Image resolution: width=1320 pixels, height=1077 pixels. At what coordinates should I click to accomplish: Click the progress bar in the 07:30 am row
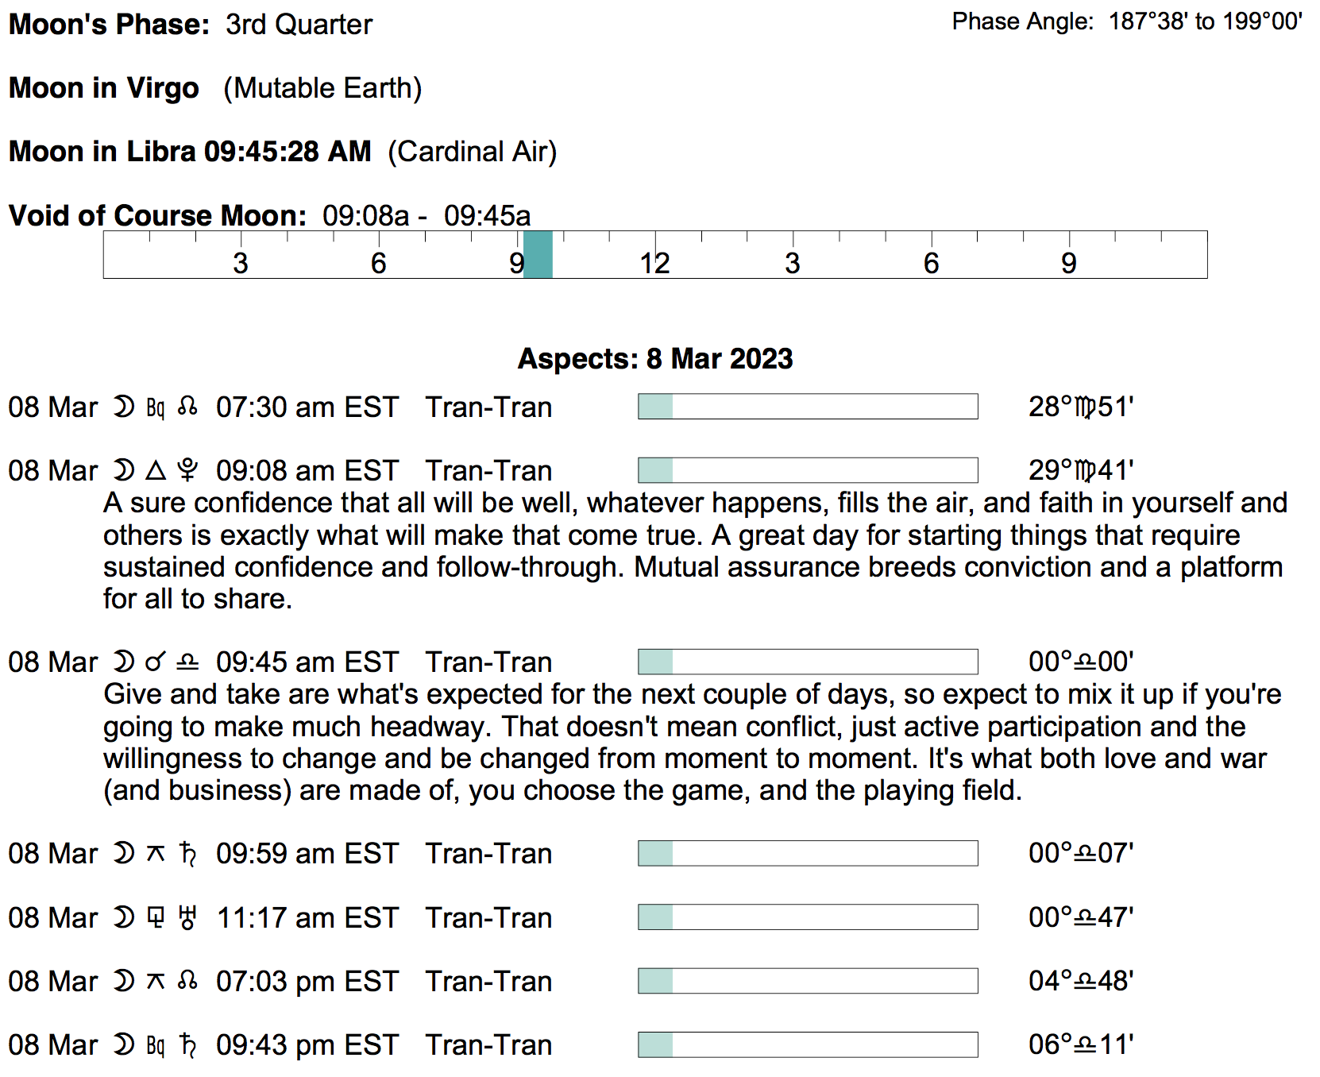click(x=808, y=407)
